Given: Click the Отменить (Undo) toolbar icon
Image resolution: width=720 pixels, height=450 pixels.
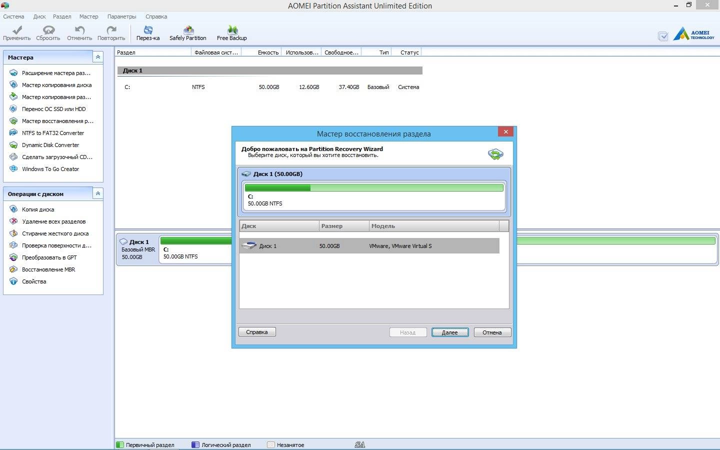Looking at the screenshot, I should click(79, 33).
